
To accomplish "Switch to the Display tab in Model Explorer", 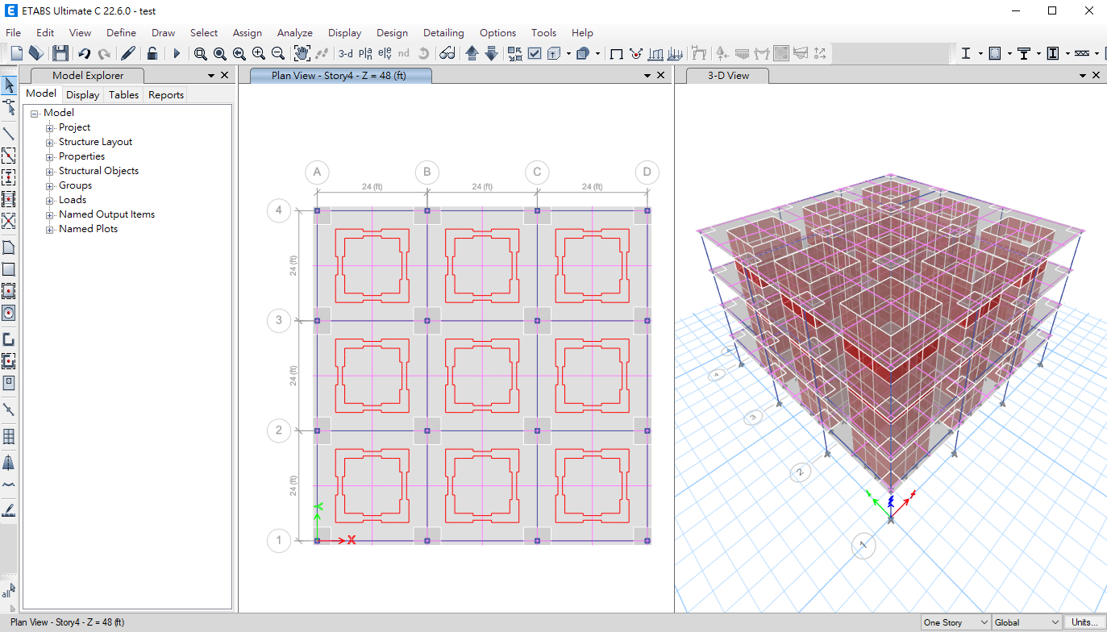I will (83, 95).
